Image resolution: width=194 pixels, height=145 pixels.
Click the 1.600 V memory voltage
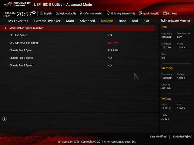click(181, 78)
